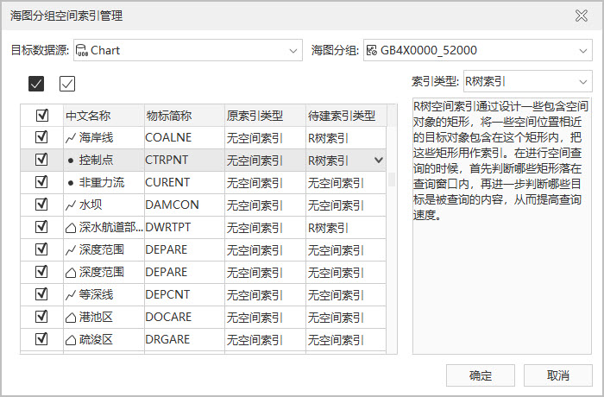Toggle the header checkbox in the table

[x=41, y=115]
